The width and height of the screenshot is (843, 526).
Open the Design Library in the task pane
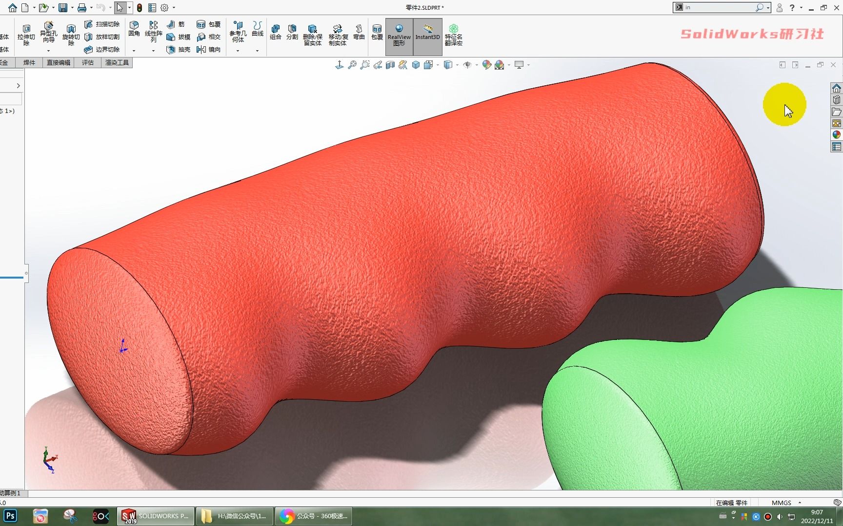pyautogui.click(x=837, y=100)
